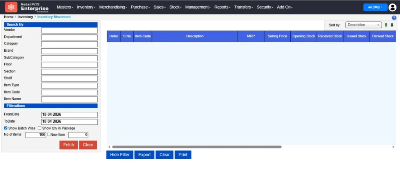Click the ToDate field
The width and height of the screenshot is (400, 178).
(70, 122)
